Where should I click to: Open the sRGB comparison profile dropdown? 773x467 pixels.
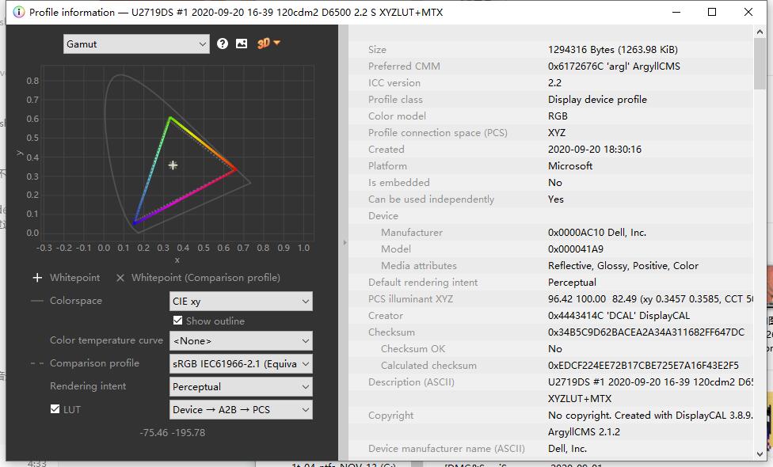[x=241, y=363]
